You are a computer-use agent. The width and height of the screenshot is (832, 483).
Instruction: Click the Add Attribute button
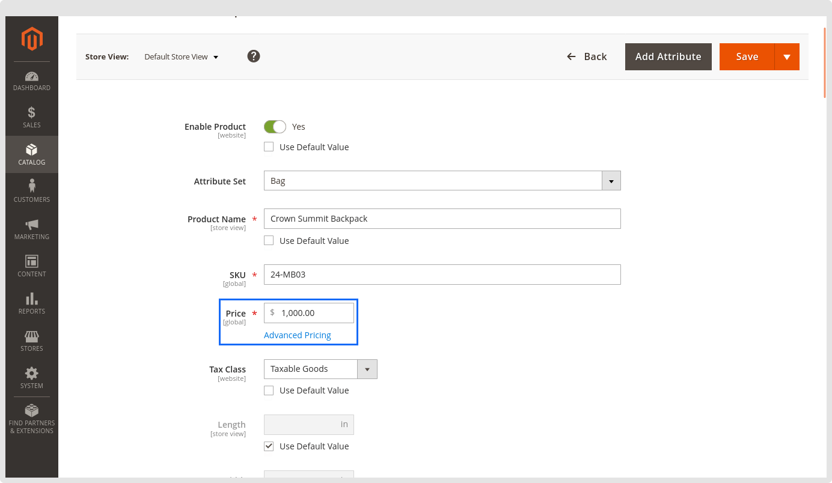coord(668,56)
